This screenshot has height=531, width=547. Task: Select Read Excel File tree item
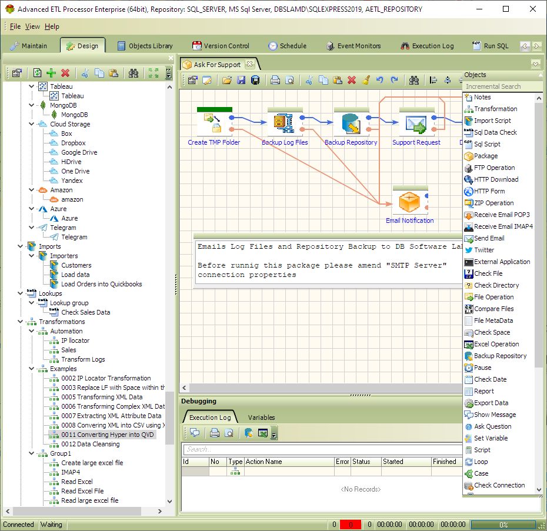pos(82,491)
